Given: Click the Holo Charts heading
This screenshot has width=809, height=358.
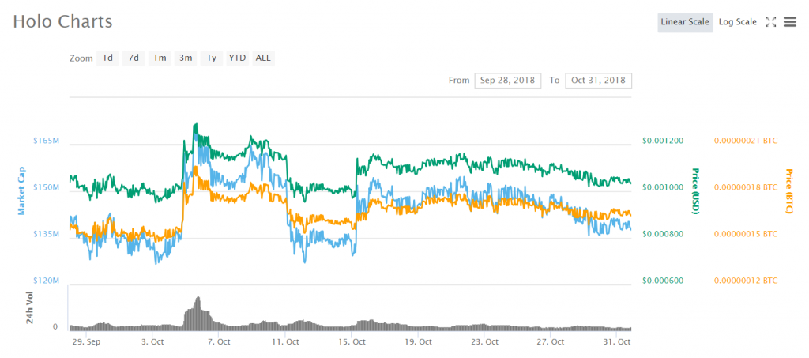Looking at the screenshot, I should 62,21.
